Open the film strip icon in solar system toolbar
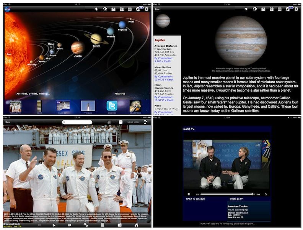 click(113, 9)
